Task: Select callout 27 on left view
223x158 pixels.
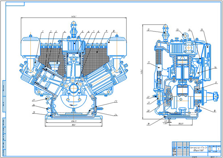Action: click(34, 100)
